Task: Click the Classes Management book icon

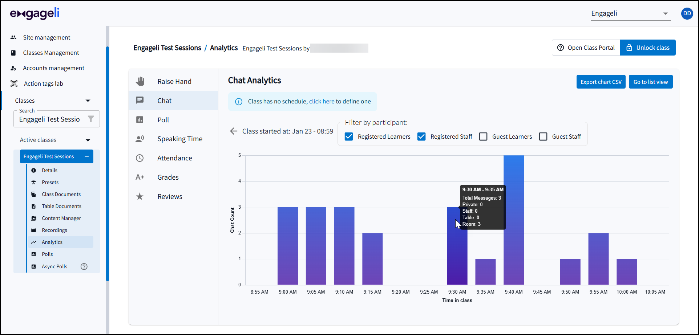Action: point(13,53)
